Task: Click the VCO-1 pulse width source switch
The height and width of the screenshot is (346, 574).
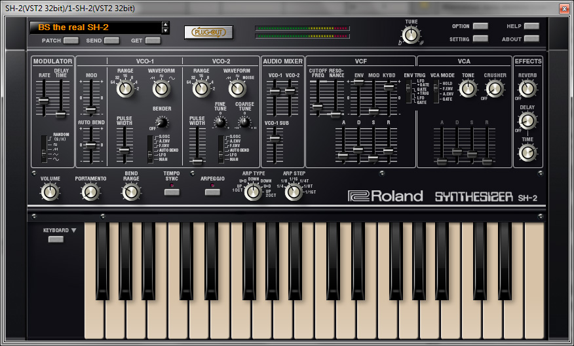Action: point(150,149)
